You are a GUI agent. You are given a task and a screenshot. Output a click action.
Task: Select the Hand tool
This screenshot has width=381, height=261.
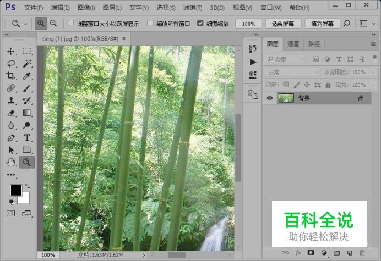(11, 162)
